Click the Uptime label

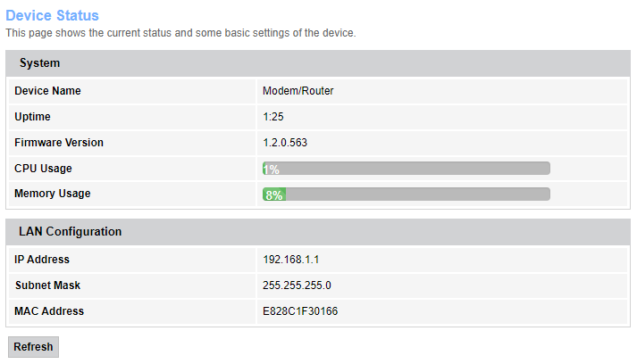coord(32,117)
